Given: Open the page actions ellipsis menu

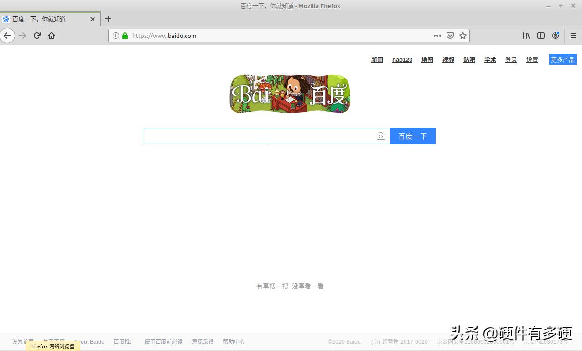Looking at the screenshot, I should 437,35.
